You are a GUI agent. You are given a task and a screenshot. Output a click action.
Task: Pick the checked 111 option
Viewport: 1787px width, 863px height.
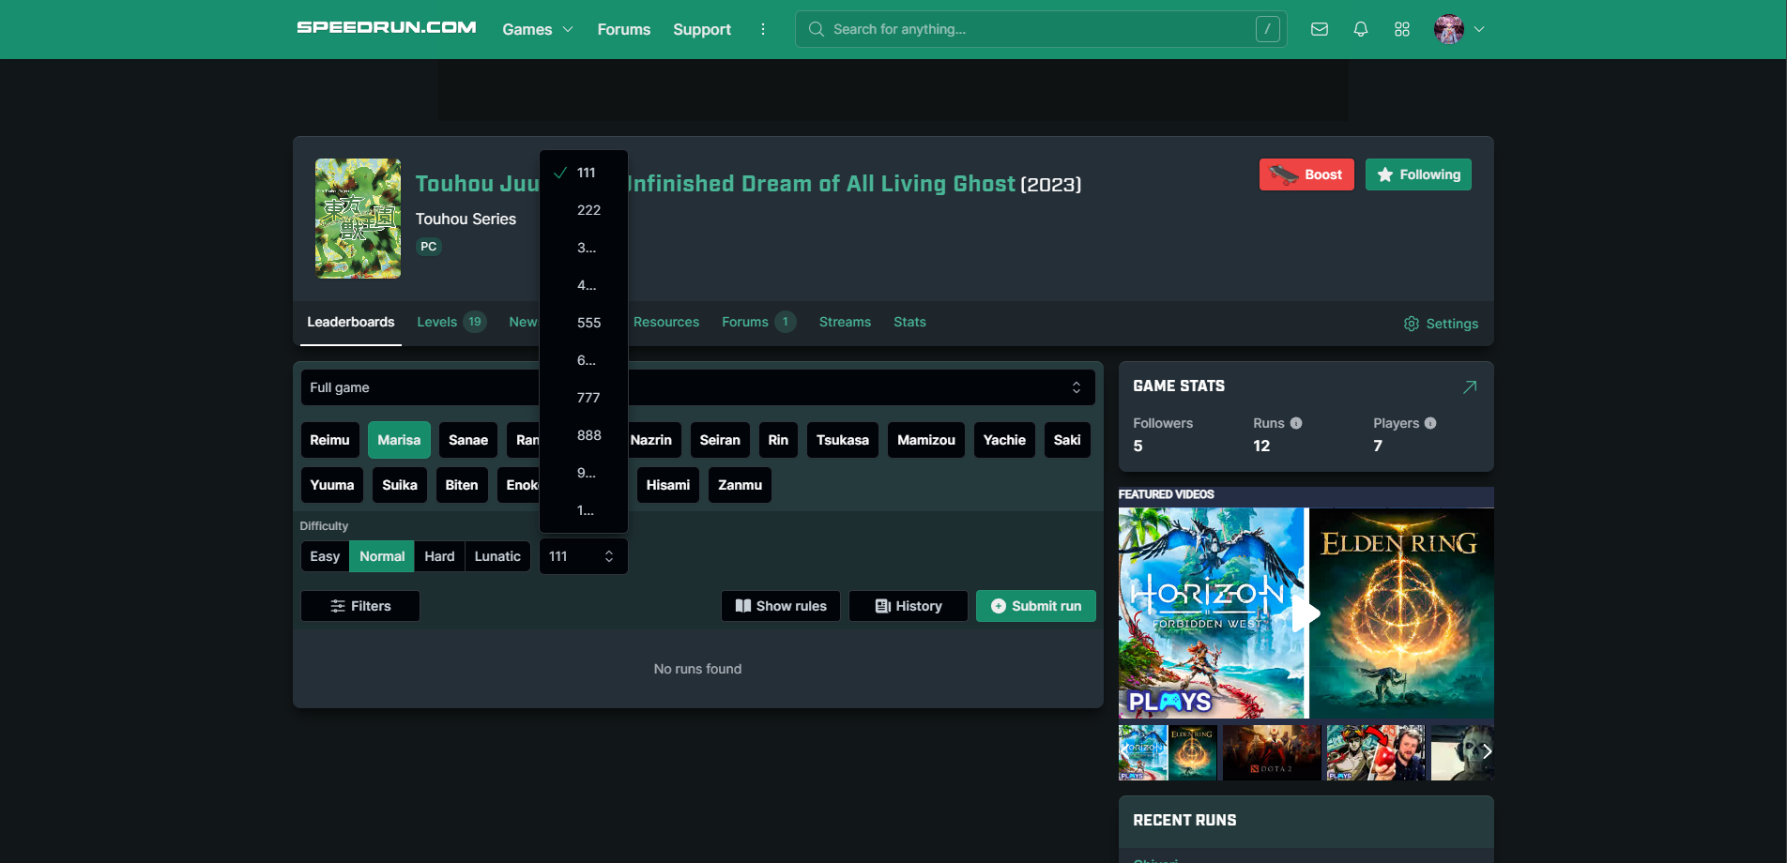[x=584, y=173]
